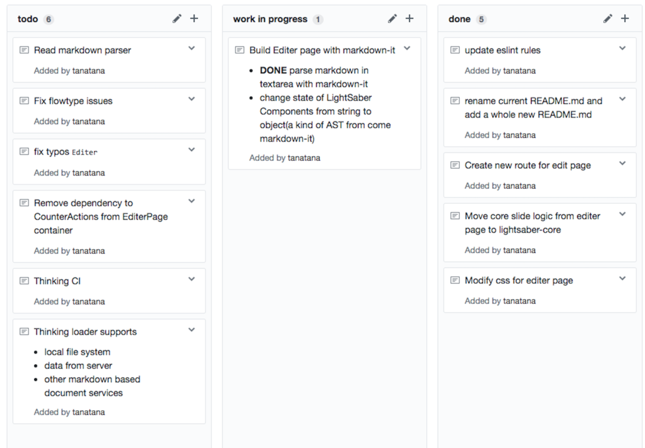Click note icon on update eslint rules card
The width and height of the screenshot is (645, 448).
click(455, 50)
